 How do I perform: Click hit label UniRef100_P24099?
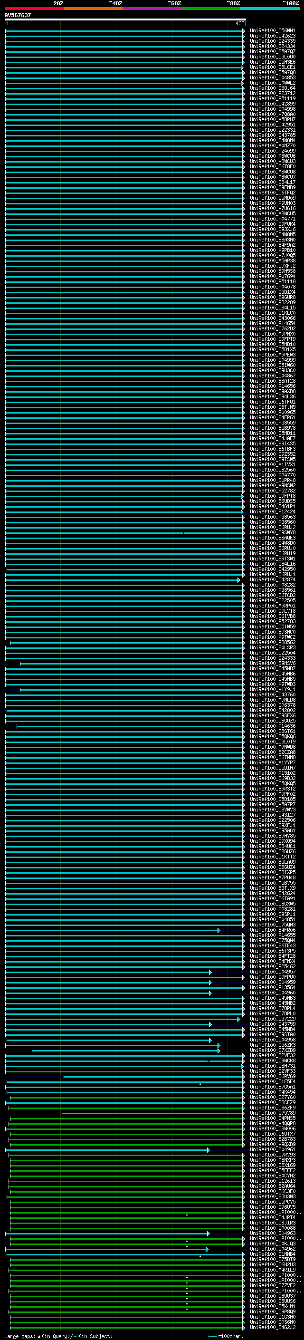[273, 151]
